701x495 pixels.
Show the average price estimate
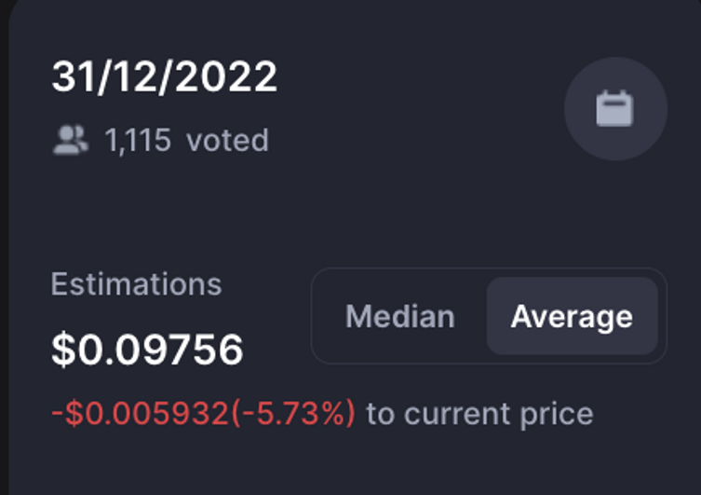572,316
